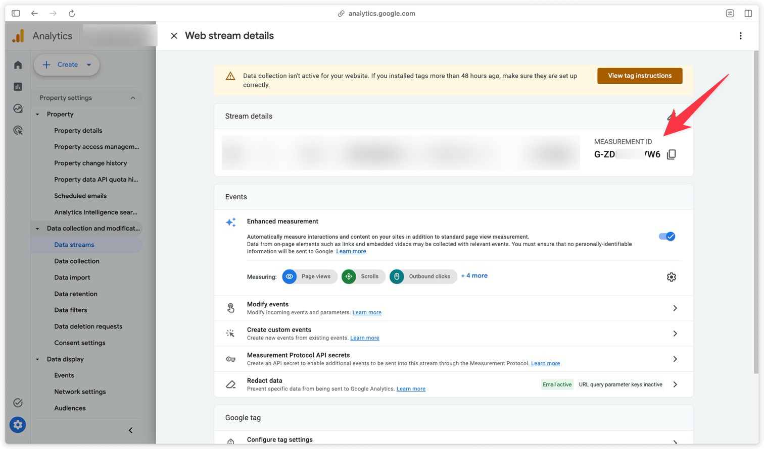Open Property change history
764x449 pixels.
[x=90, y=163]
